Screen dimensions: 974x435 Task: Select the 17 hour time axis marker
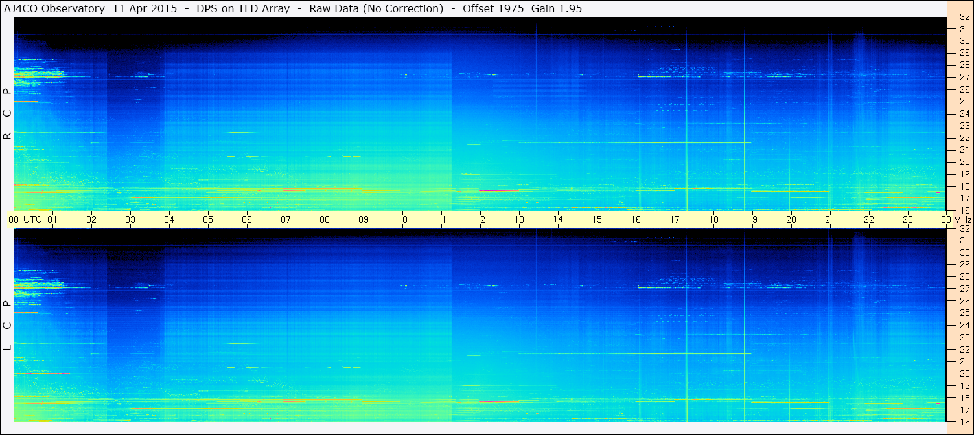pyautogui.click(x=675, y=219)
